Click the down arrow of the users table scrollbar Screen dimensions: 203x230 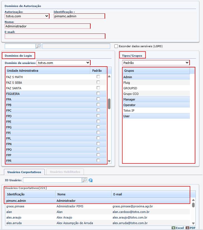tap(193, 223)
